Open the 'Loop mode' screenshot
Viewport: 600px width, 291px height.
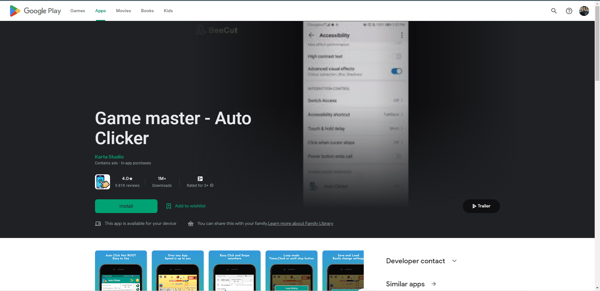tap(292, 270)
